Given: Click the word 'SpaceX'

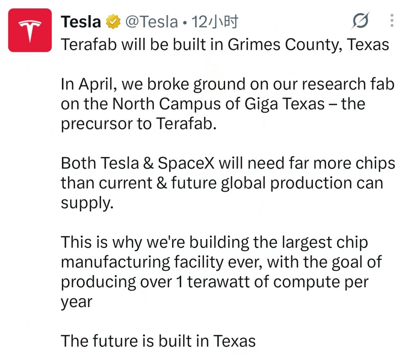Looking at the screenshot, I should coord(186,163).
